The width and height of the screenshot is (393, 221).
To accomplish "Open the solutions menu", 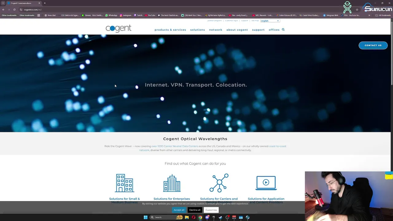I will [x=197, y=30].
